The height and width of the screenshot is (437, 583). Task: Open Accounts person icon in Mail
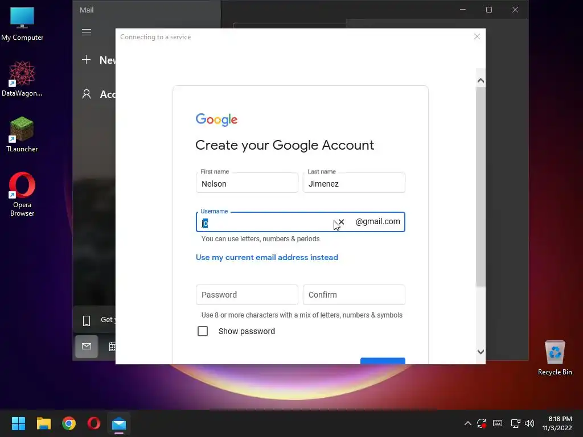click(x=87, y=94)
